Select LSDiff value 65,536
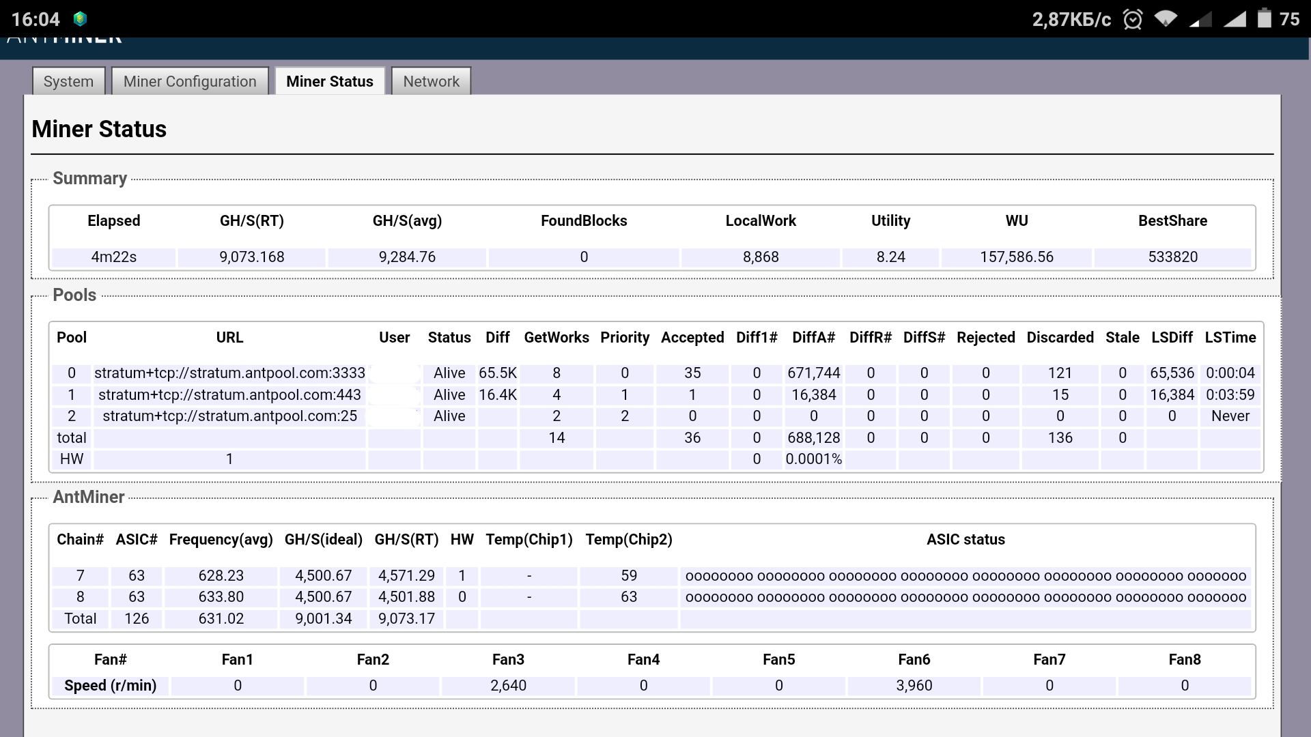 [1172, 373]
